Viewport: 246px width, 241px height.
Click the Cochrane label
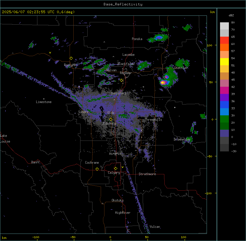[x=92, y=163]
